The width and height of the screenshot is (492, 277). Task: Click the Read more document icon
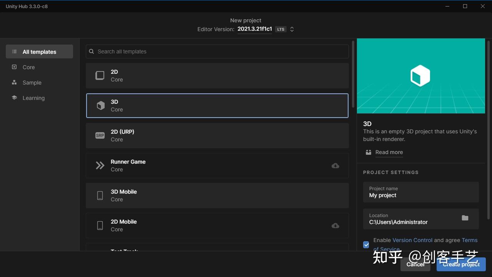click(368, 152)
